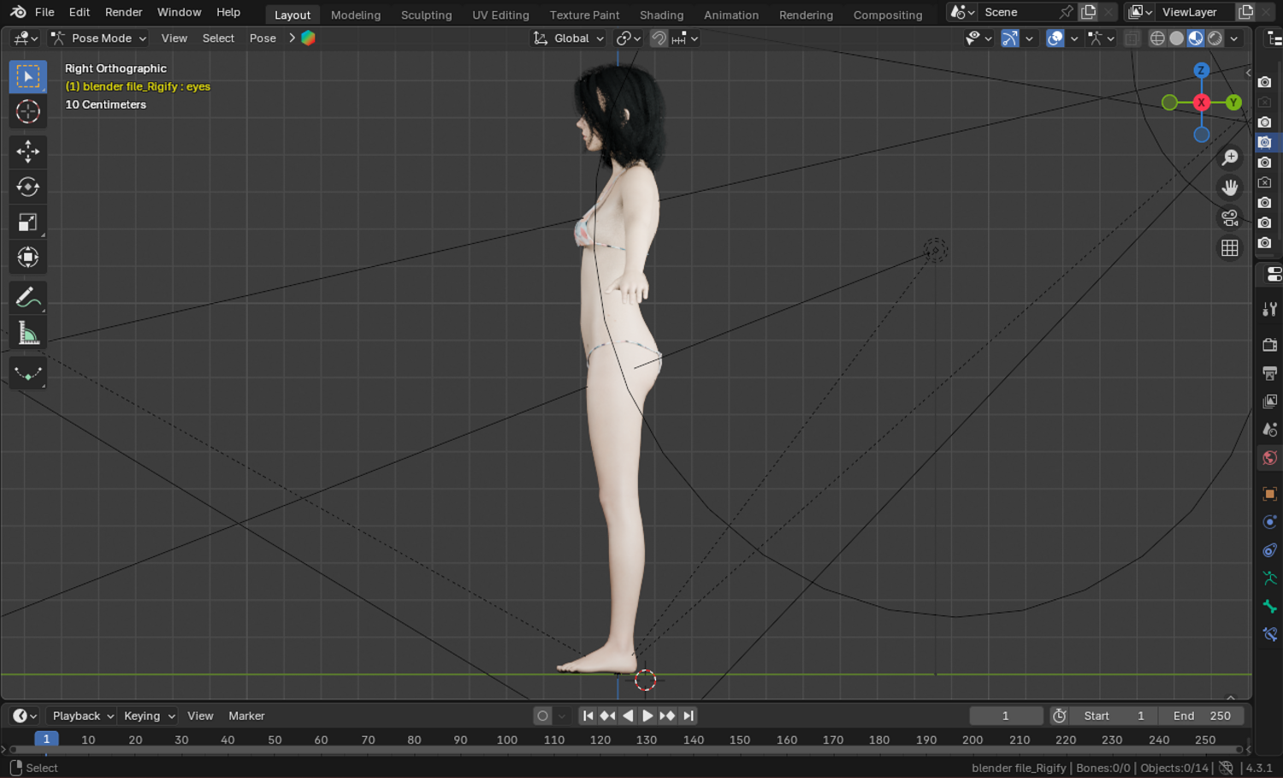Create a new scene with the Scene copy icon
The width and height of the screenshot is (1283, 778).
pos(1089,12)
